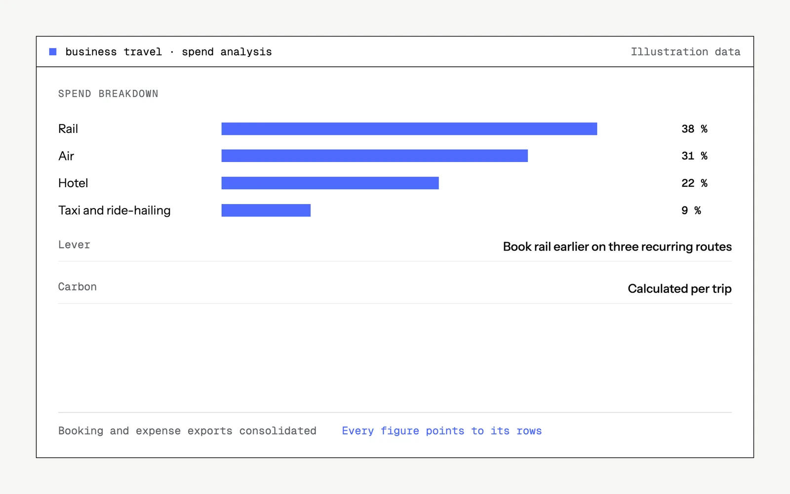
Task: Click the 'Illustration data' label
Action: [685, 52]
